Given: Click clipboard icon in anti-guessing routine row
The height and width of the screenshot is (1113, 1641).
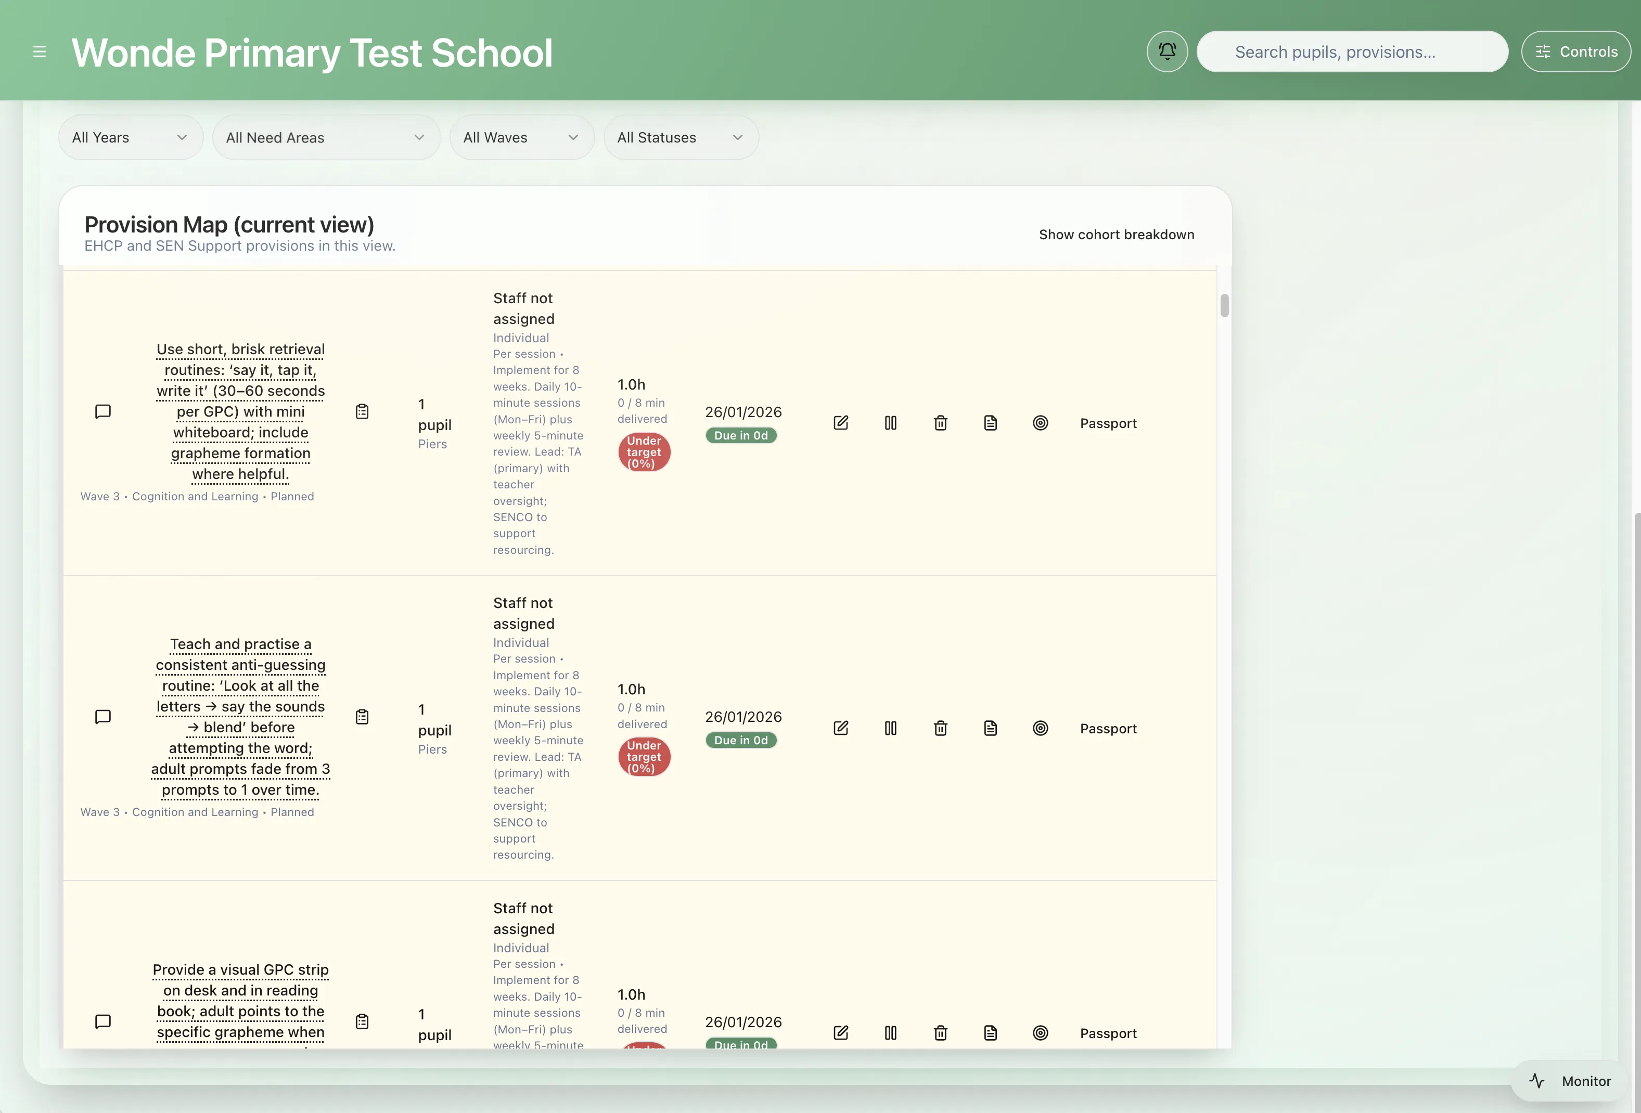Looking at the screenshot, I should pos(362,717).
